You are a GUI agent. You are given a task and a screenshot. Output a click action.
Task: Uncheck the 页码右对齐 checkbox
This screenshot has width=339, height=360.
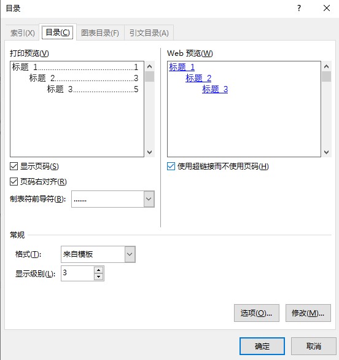click(14, 182)
